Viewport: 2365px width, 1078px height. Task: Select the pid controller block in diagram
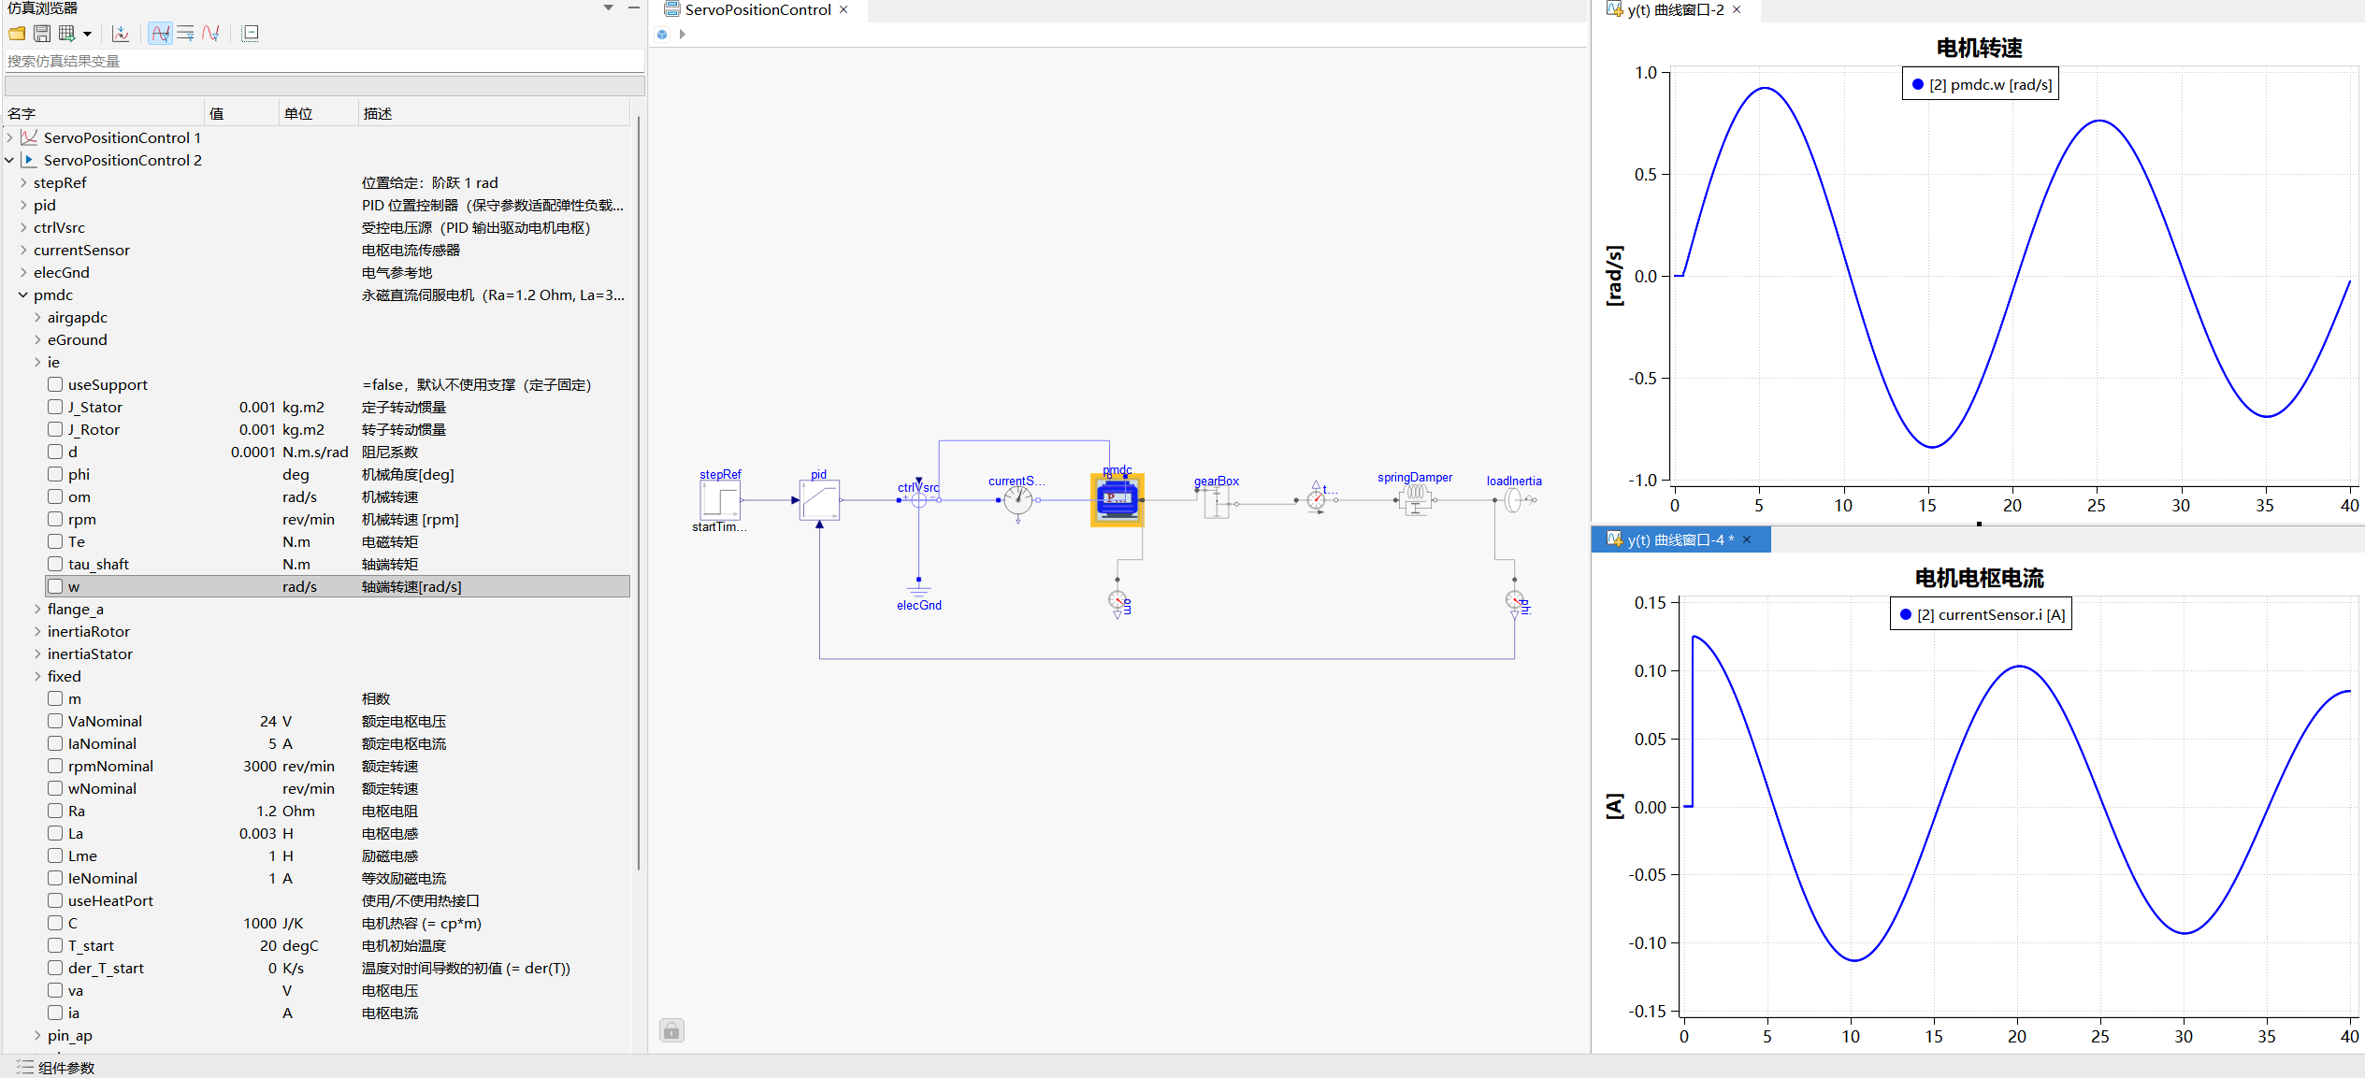point(819,500)
